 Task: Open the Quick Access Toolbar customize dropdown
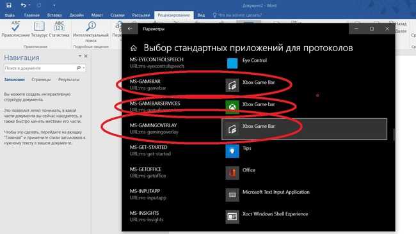point(54,5)
